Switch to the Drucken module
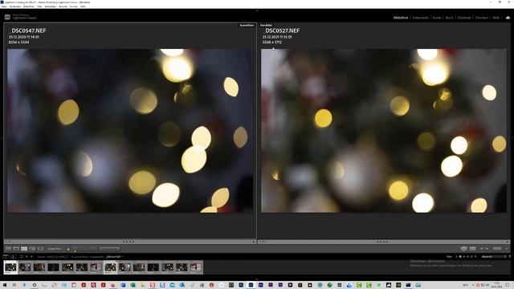The height and width of the screenshot is (289, 514). (482, 18)
